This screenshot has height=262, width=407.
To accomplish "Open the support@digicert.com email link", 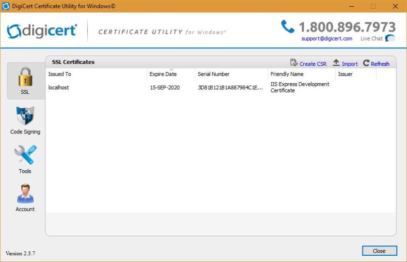I will pyautogui.click(x=327, y=39).
